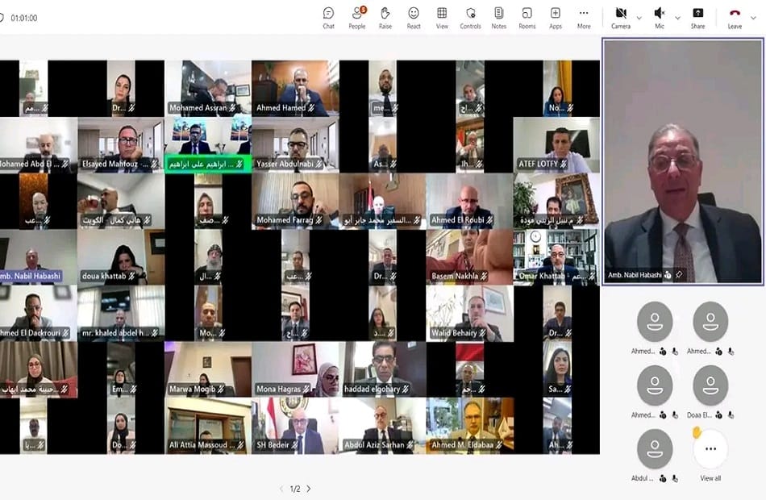Change the meeting View layout
The height and width of the screenshot is (500, 766).
442,17
